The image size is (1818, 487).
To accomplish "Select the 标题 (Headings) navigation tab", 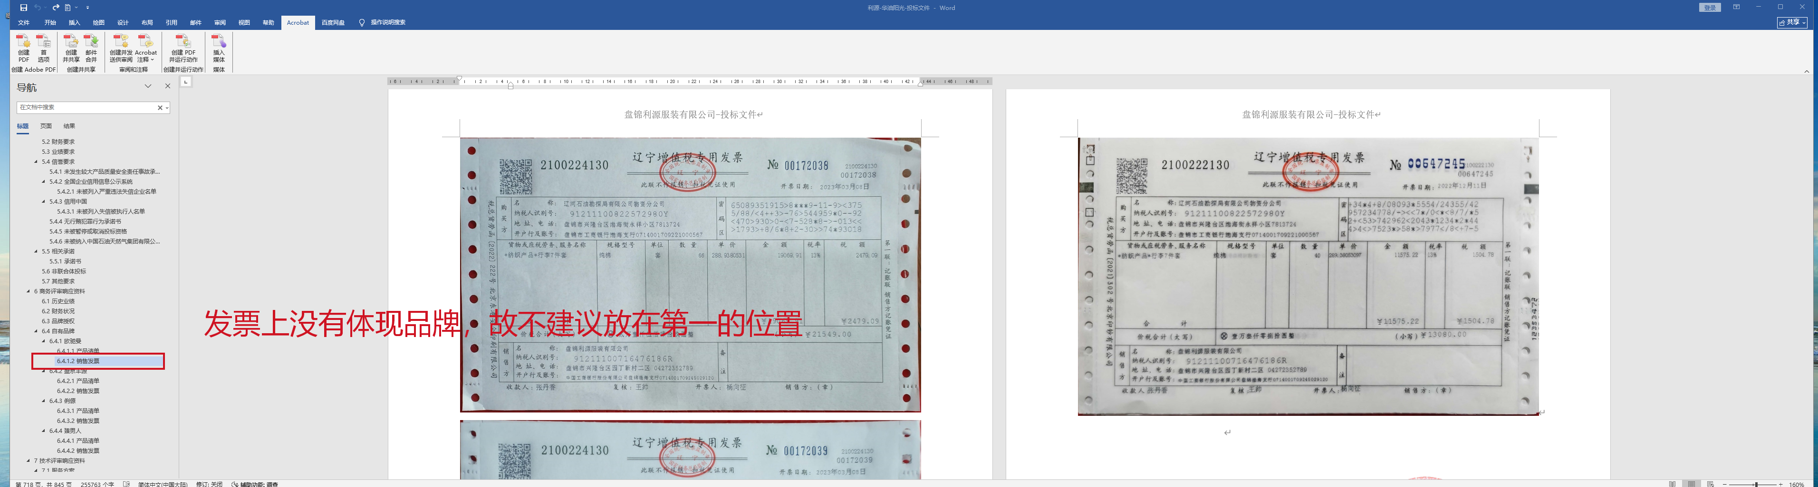I will point(23,126).
